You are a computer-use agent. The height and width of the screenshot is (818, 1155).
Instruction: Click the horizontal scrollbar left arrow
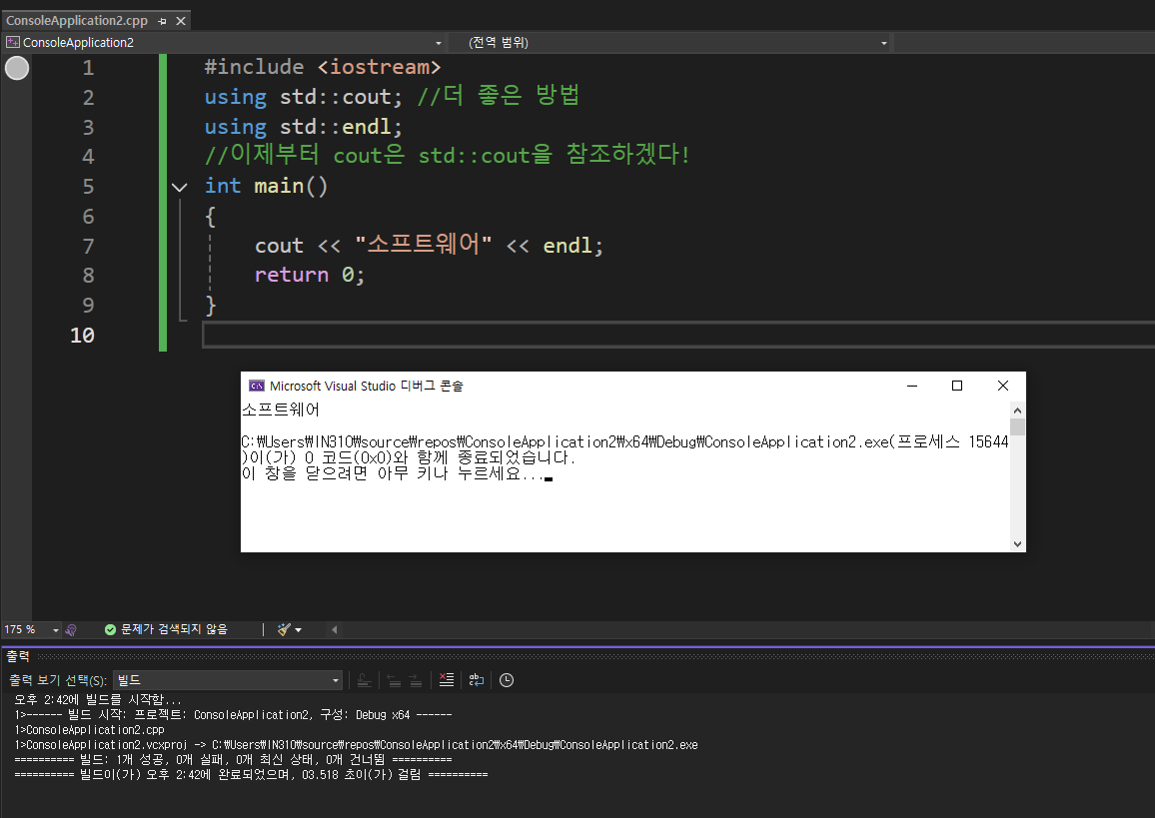(335, 629)
